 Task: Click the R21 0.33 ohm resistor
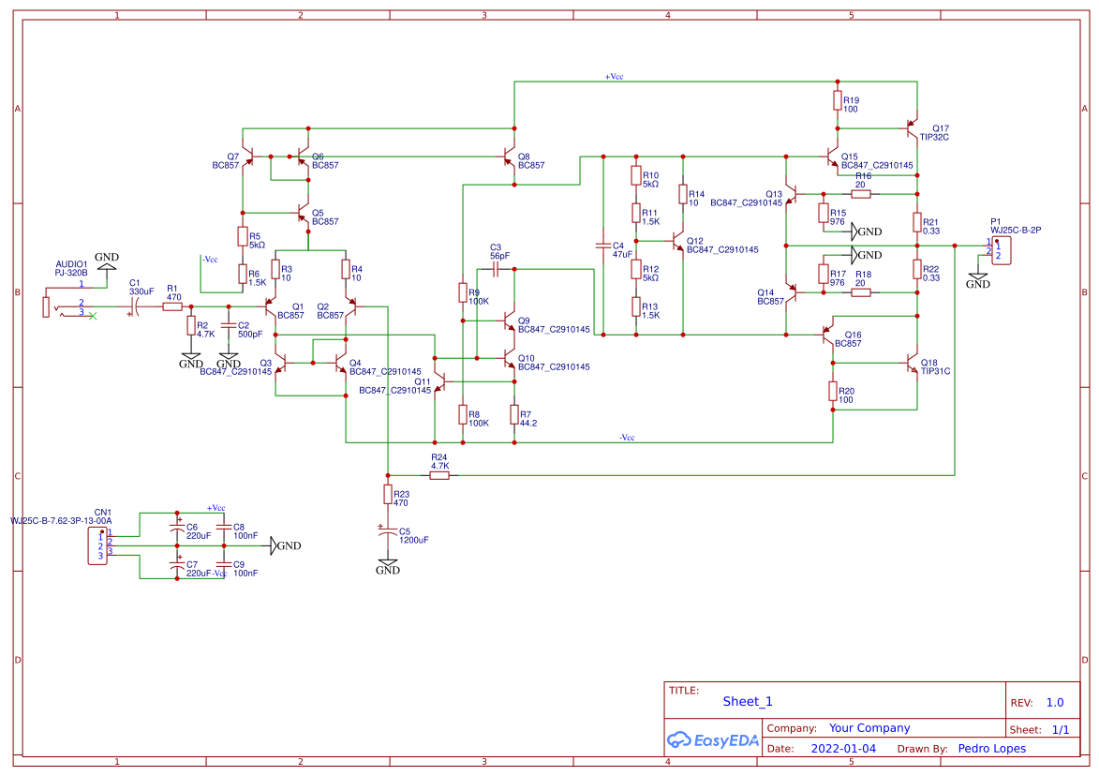coord(917,222)
